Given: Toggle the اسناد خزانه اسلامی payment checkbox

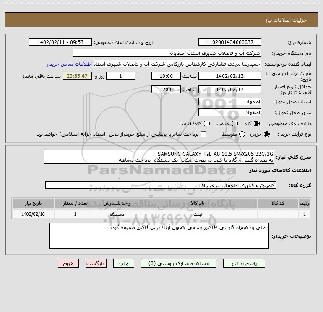Looking at the screenshot, I should point(203,134).
